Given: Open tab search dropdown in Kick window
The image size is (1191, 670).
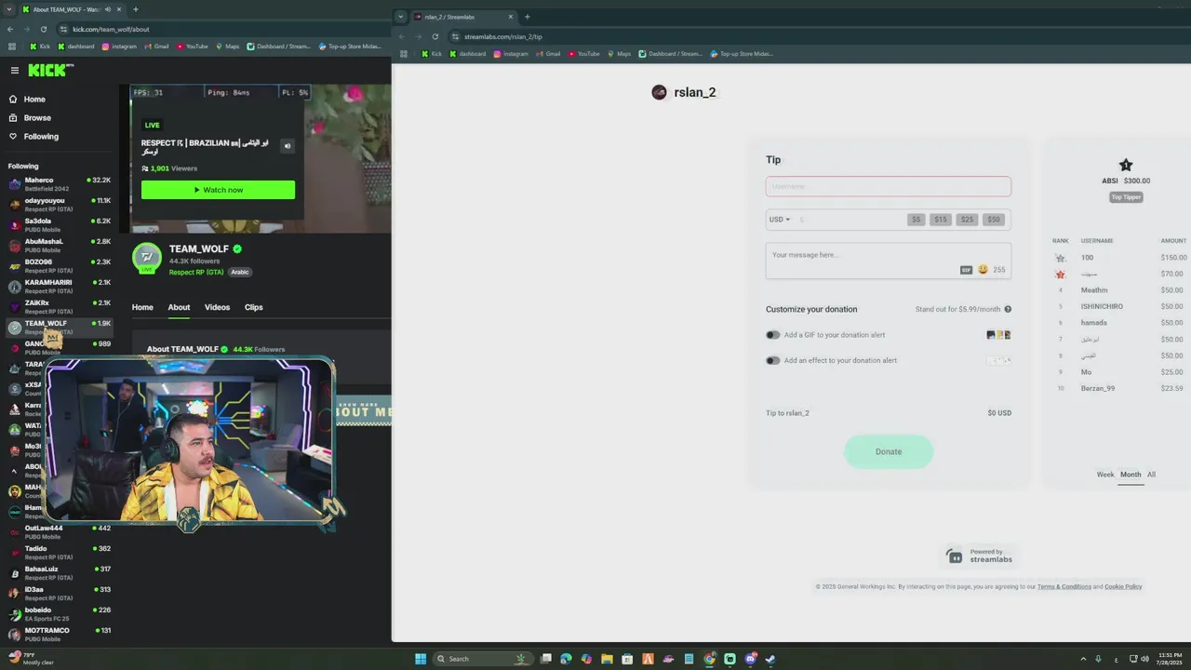Looking at the screenshot, I should click(9, 9).
